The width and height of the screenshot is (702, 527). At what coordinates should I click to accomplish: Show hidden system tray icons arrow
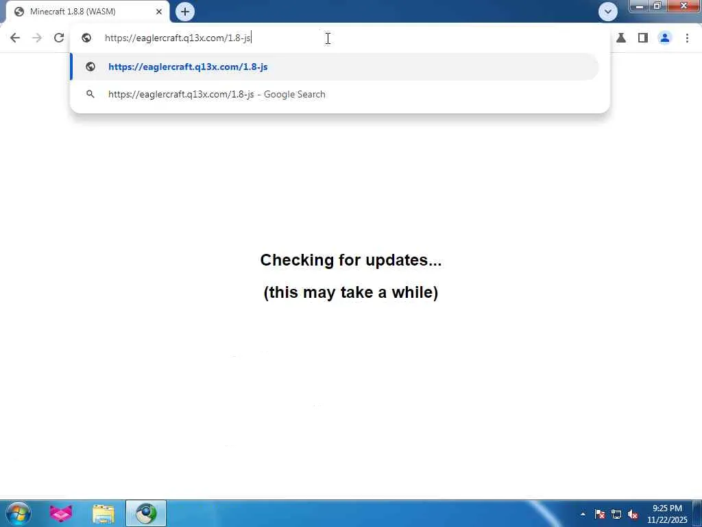click(583, 514)
